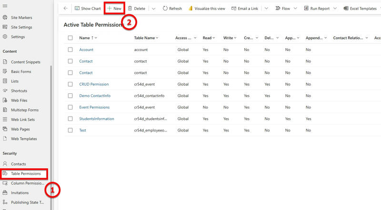
Task: Open Basic Forms in the sidebar
Action: coord(21,71)
